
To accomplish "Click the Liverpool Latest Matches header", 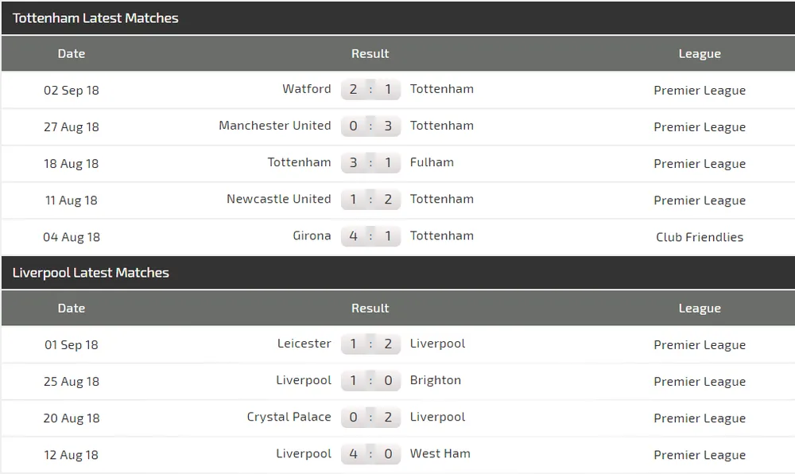I will pyautogui.click(x=91, y=273).
